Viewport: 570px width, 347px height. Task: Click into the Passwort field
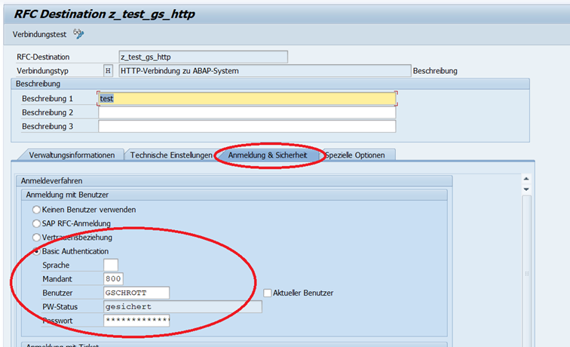tap(136, 321)
